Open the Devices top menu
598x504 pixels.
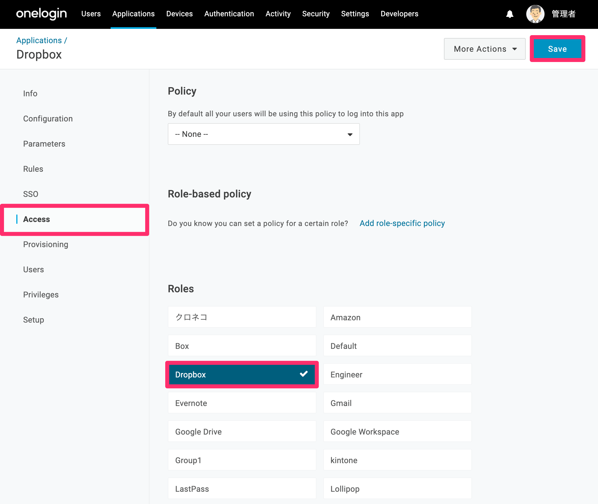(x=180, y=14)
